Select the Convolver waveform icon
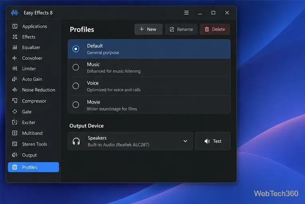305x204 pixels. coord(15,58)
